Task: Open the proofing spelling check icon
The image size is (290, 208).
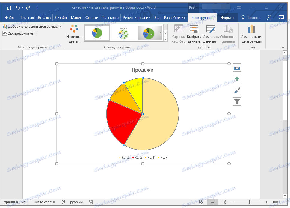Action: [63, 202]
